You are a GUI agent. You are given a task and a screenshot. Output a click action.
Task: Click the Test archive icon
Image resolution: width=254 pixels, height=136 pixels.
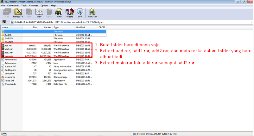pos(29,13)
